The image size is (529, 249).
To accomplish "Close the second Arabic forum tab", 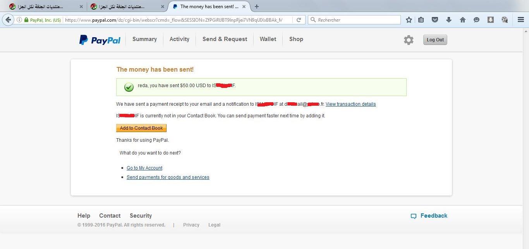I will [x=163, y=7].
